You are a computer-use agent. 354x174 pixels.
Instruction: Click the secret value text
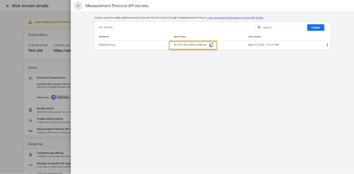[190, 45]
